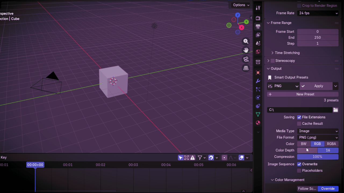Open the Scene properties tab

(x=258, y=43)
